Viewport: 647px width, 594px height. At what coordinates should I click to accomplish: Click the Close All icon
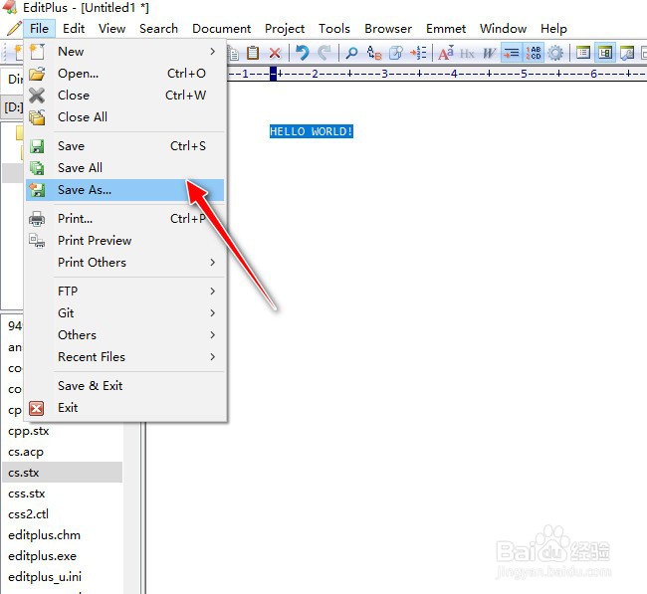[x=37, y=117]
